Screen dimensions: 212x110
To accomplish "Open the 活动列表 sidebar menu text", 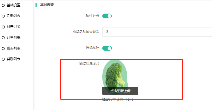I will [x=14, y=16].
